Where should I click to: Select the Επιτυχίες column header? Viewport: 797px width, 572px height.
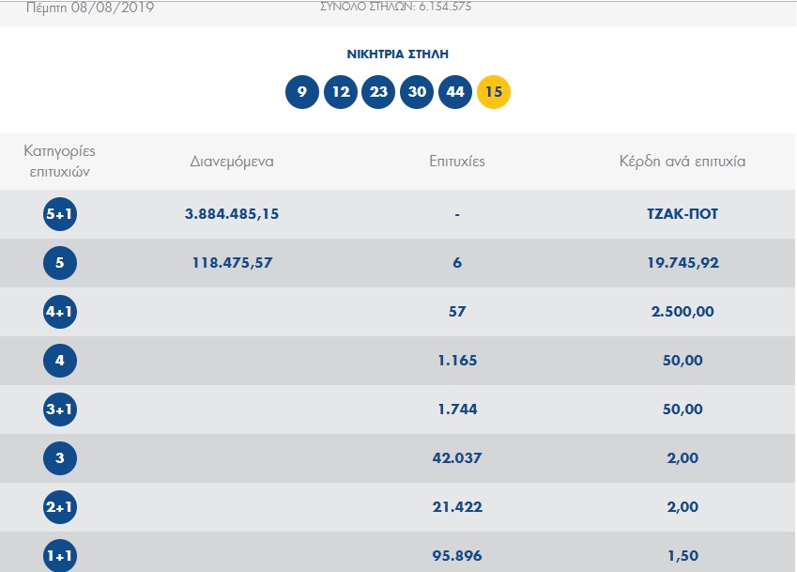pos(457,162)
